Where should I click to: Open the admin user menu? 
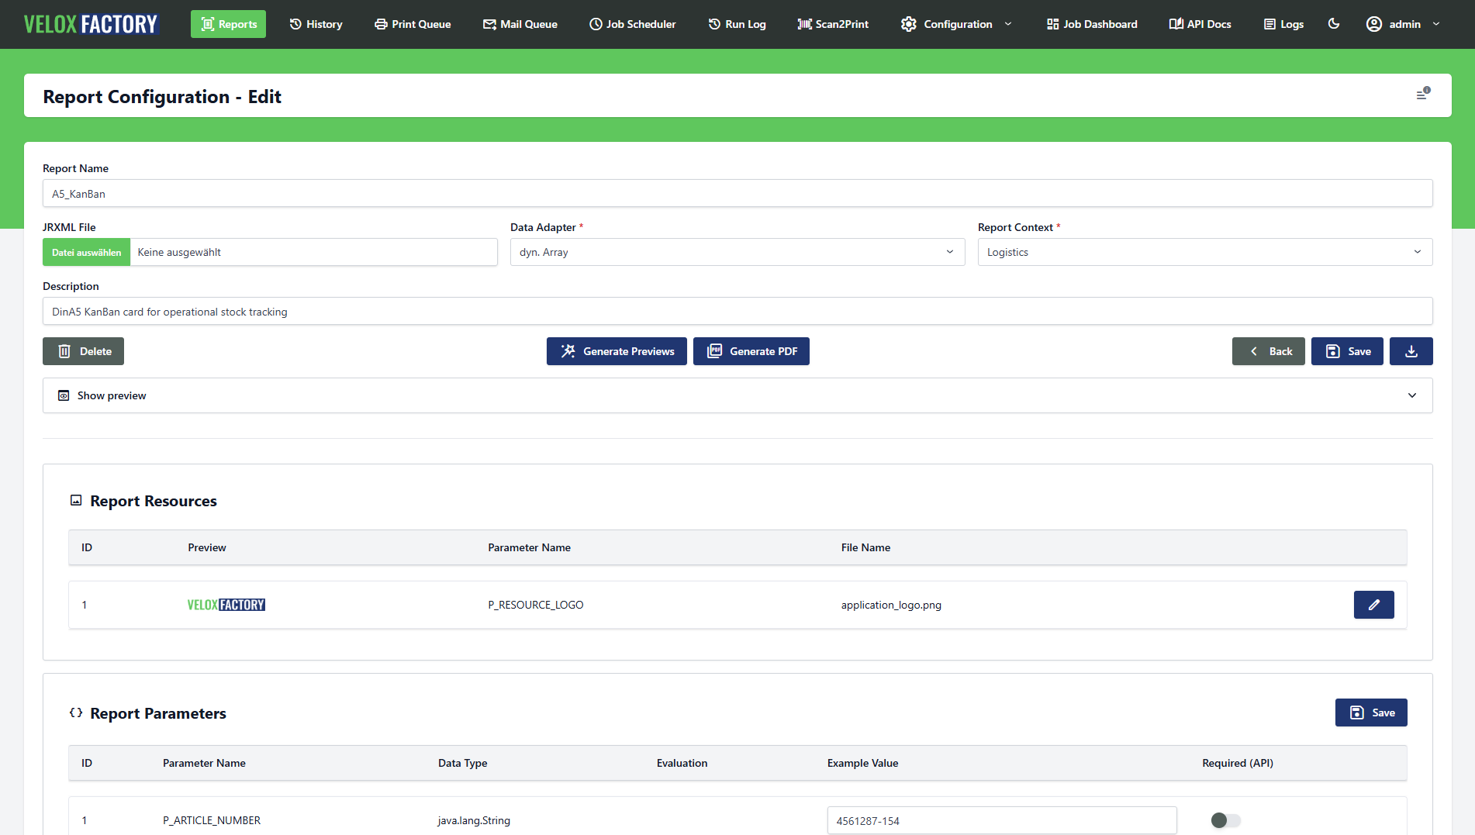1404,24
